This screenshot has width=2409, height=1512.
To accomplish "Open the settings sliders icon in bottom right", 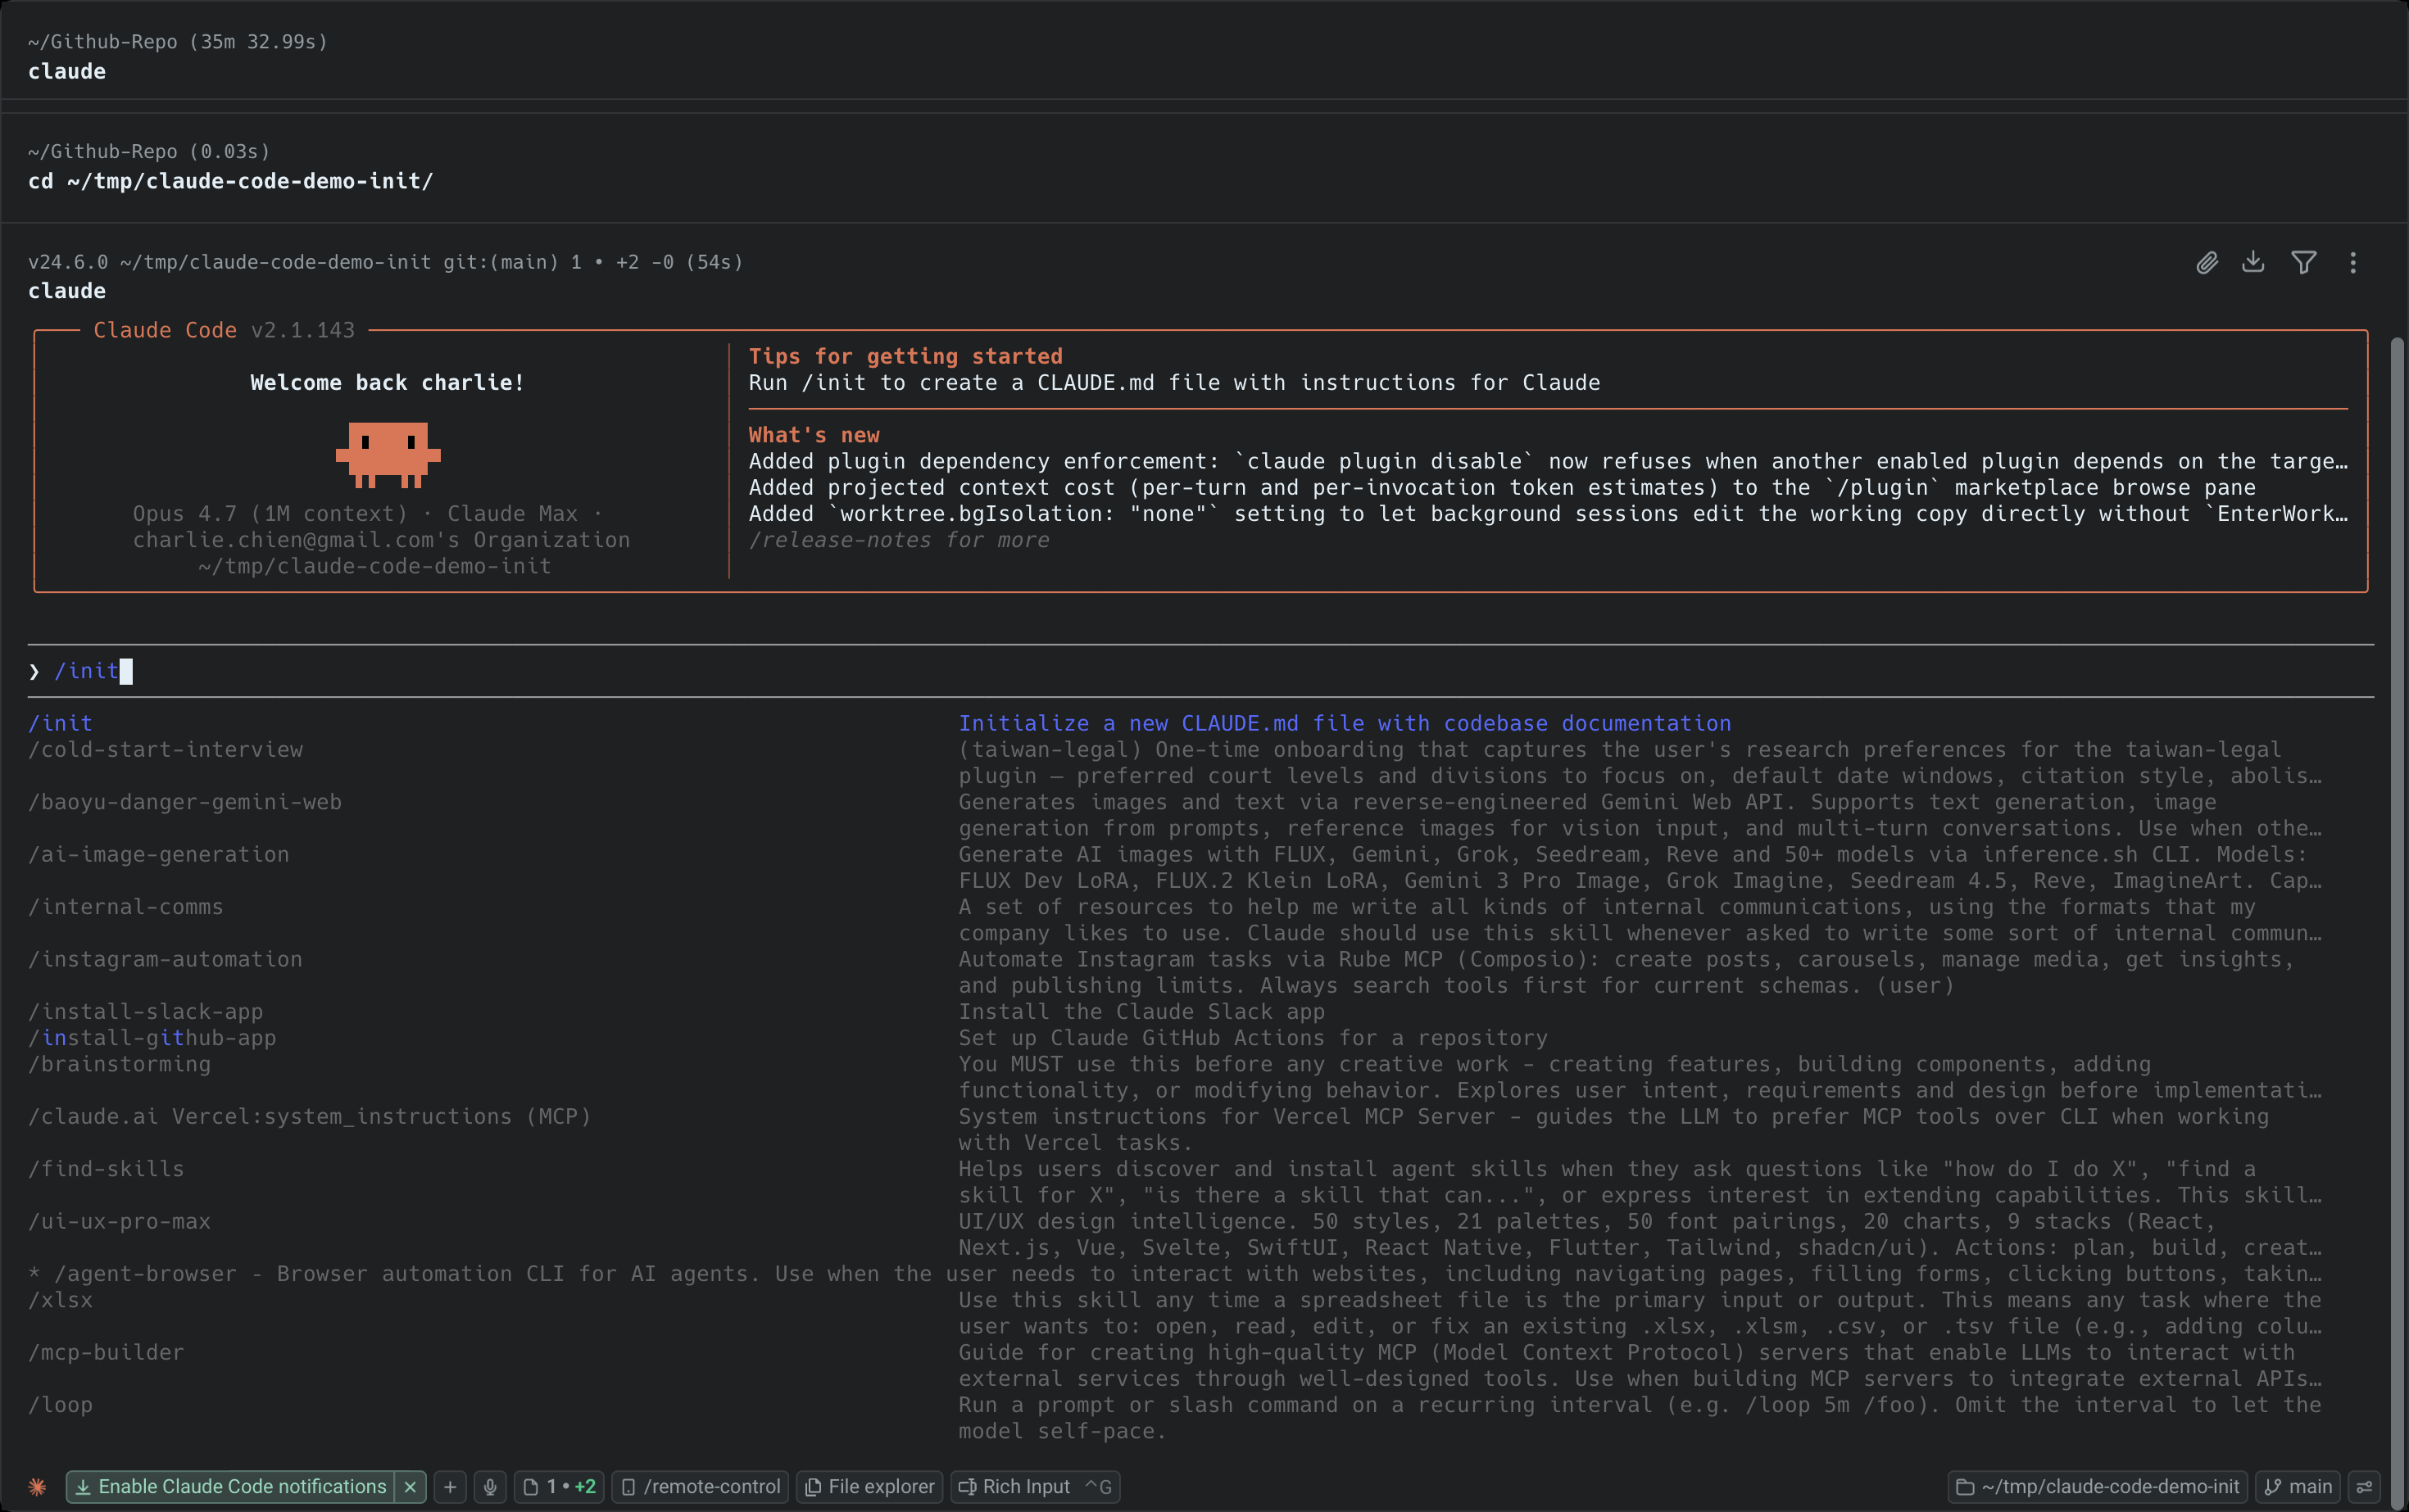I will (x=2365, y=1487).
